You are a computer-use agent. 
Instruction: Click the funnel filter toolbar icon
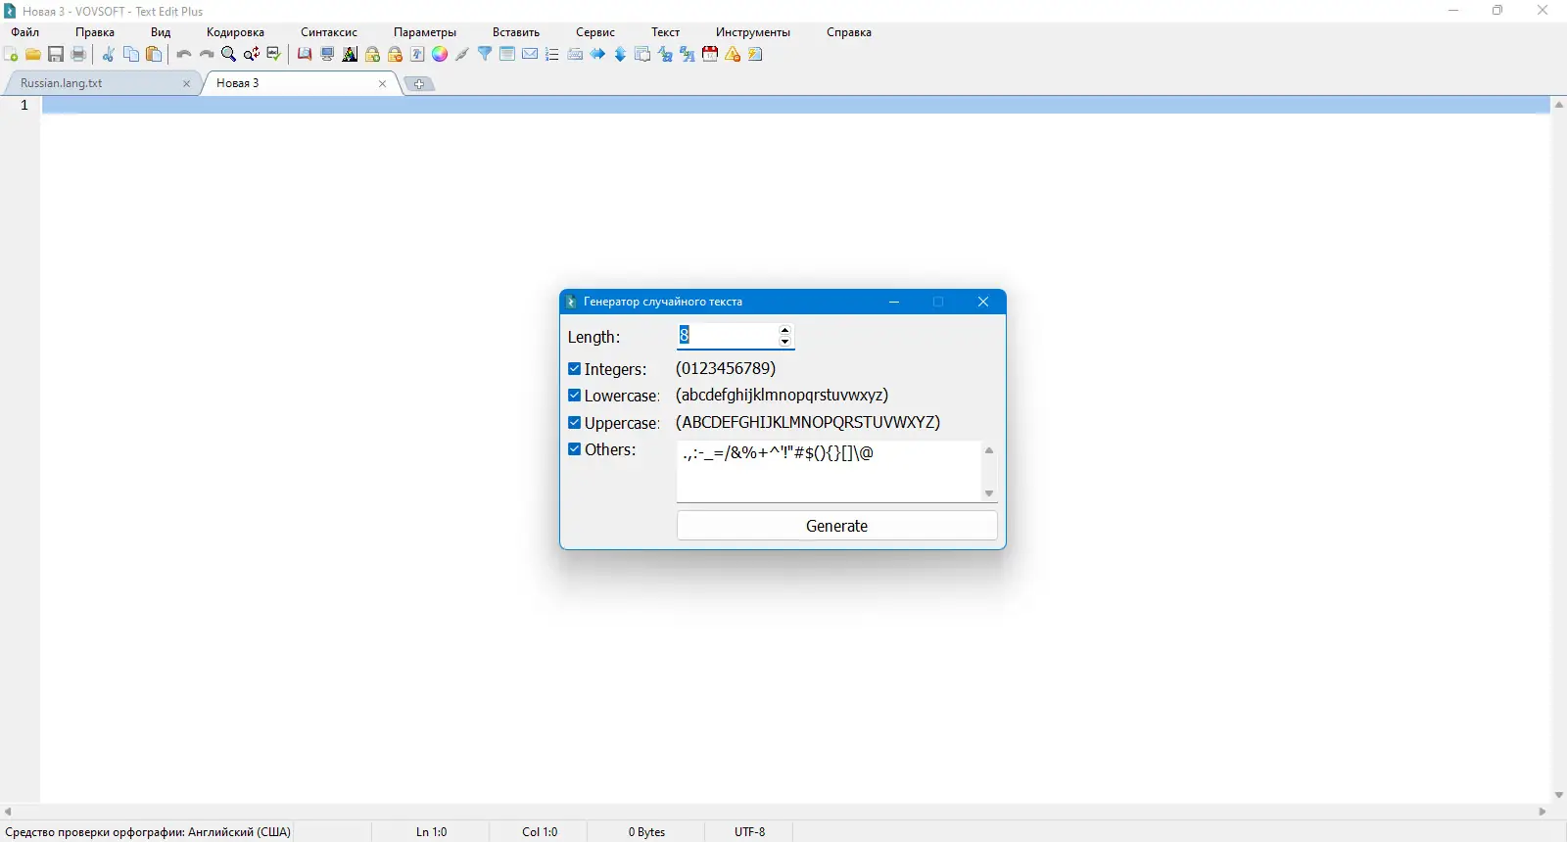(485, 54)
